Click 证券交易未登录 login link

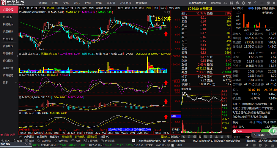click(197, 3)
